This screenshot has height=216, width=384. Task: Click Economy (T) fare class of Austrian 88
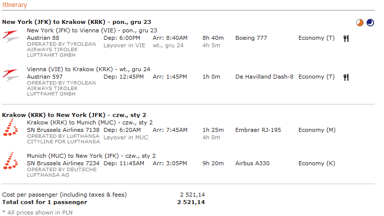pyautogui.click(x=316, y=38)
